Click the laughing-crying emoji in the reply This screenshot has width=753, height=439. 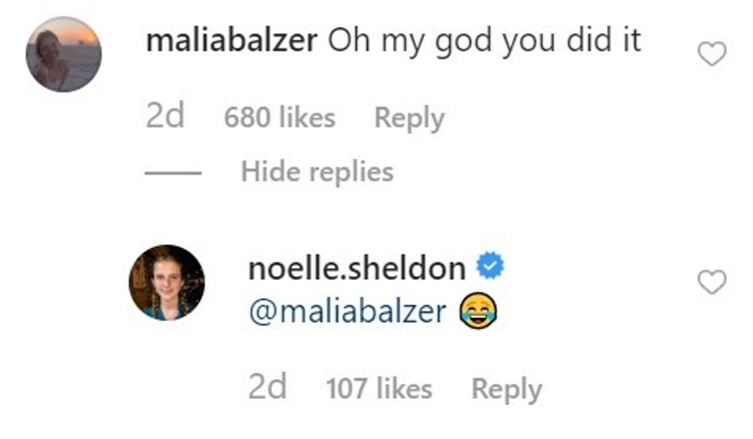tap(477, 311)
